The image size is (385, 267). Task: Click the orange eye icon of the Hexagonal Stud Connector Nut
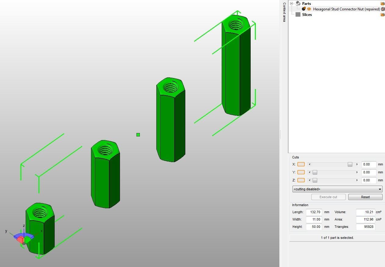[x=309, y=9]
